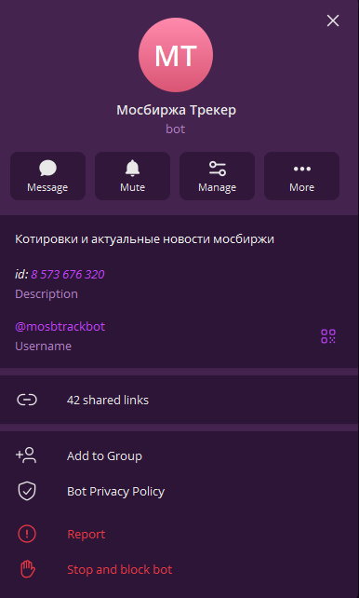The width and height of the screenshot is (359, 598).
Task: Show the username QR code
Action: tap(328, 336)
